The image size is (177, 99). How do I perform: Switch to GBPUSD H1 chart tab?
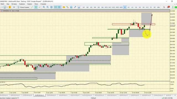pyautogui.click(x=15, y=95)
